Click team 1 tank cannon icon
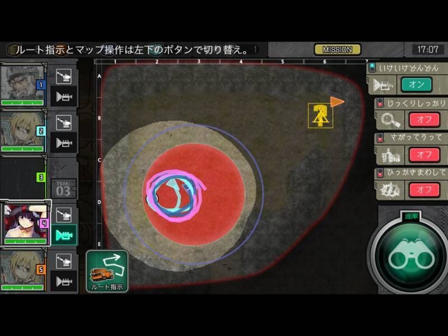The height and width of the screenshot is (336, 448). tap(63, 76)
